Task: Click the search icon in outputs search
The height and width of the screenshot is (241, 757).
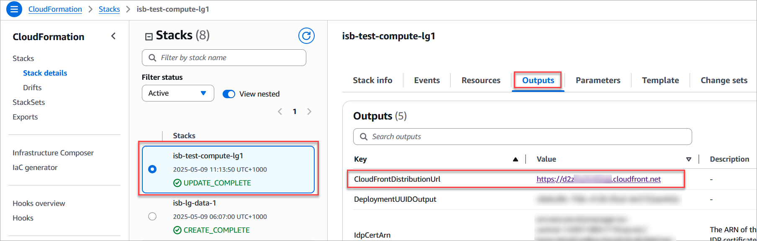Action: [x=364, y=137]
